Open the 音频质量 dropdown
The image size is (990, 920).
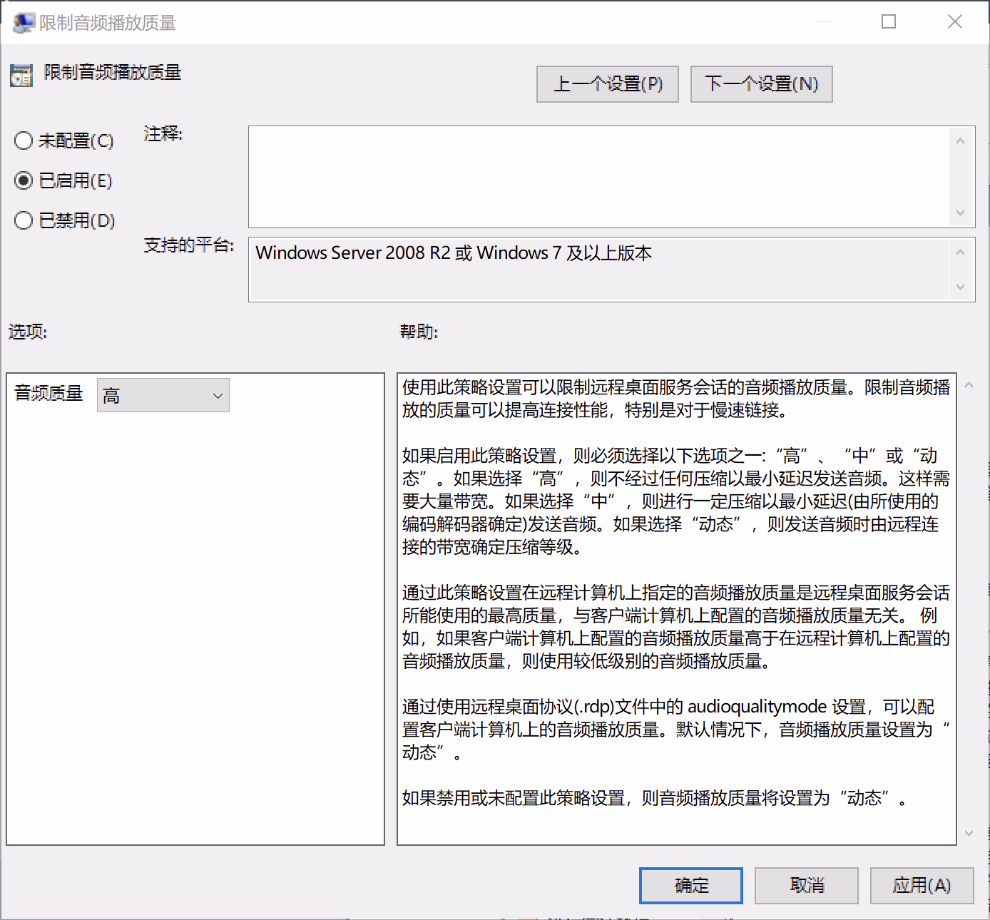[x=163, y=395]
